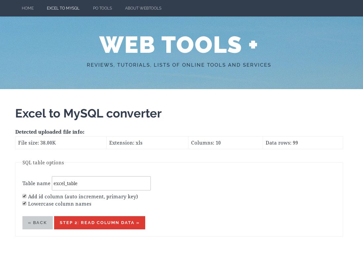Click the SQL table options legend
The width and height of the screenshot is (363, 264).
point(43,162)
